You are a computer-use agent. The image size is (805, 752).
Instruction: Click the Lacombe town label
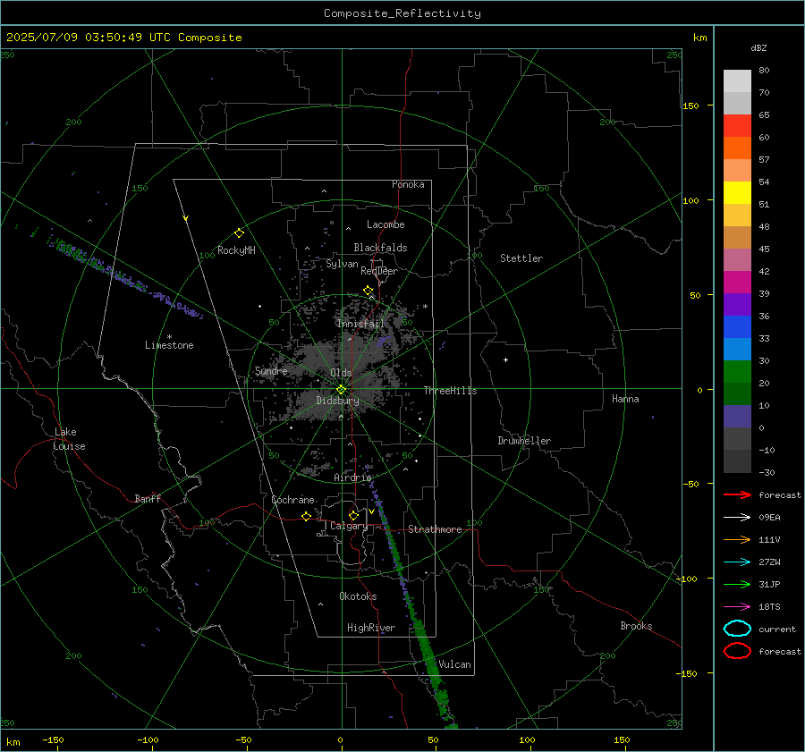386,224
